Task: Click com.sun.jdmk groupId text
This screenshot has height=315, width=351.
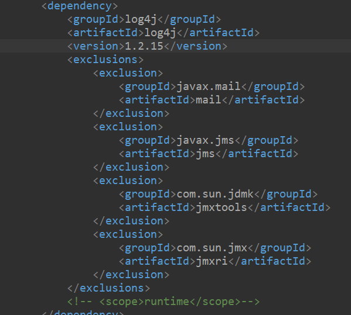Action: pos(215,194)
